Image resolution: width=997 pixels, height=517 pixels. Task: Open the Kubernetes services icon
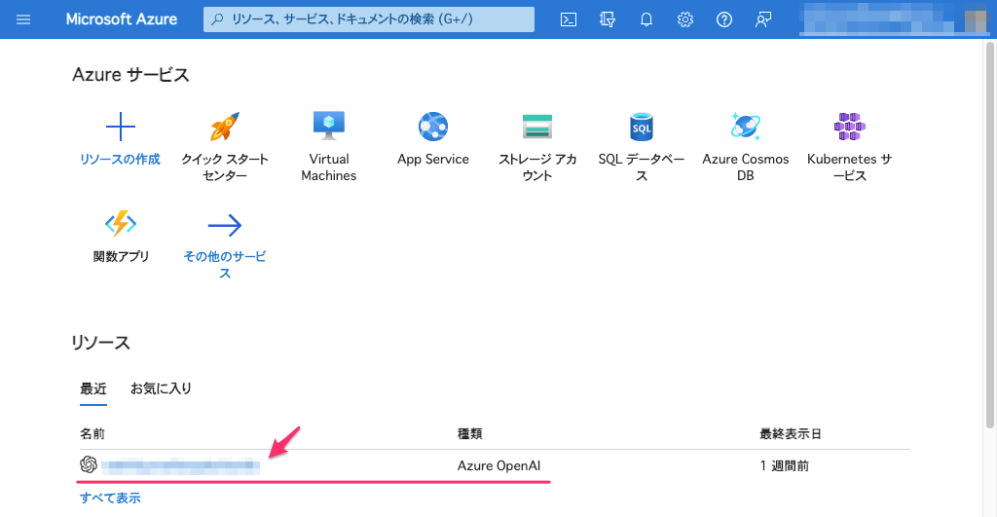[849, 127]
